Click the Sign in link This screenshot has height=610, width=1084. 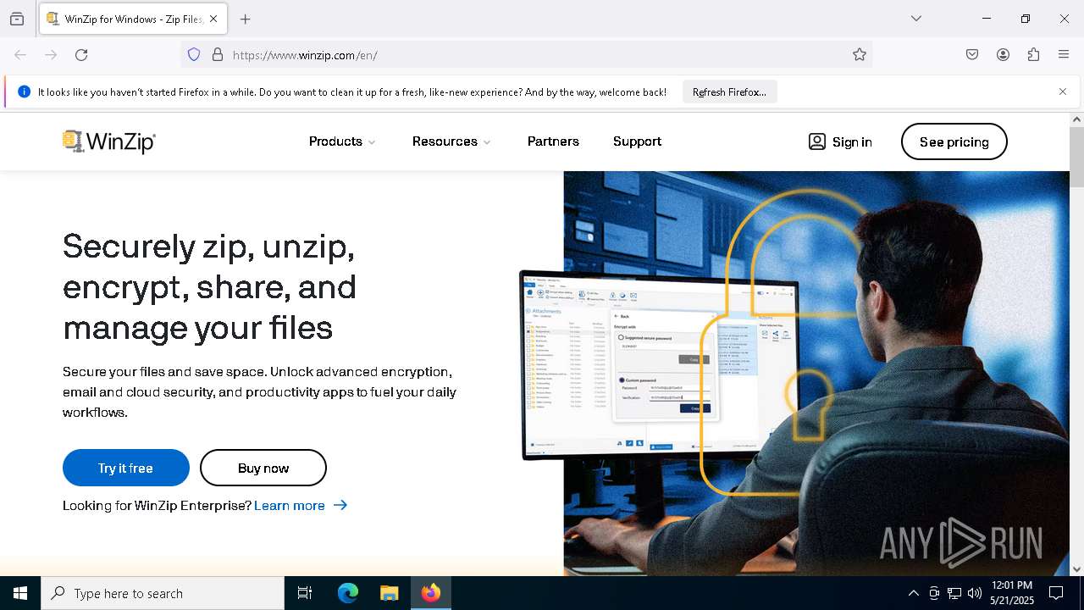[x=840, y=141]
